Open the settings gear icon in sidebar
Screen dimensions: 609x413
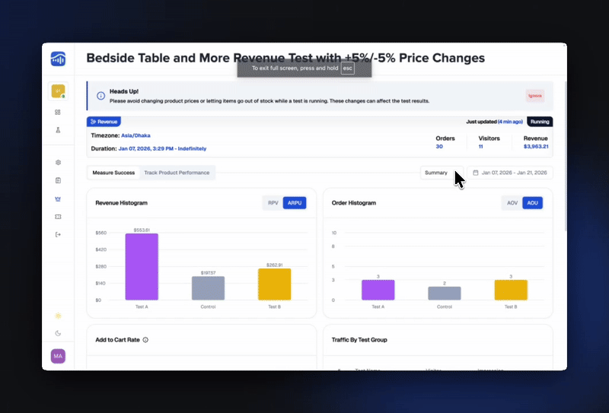pos(58,162)
